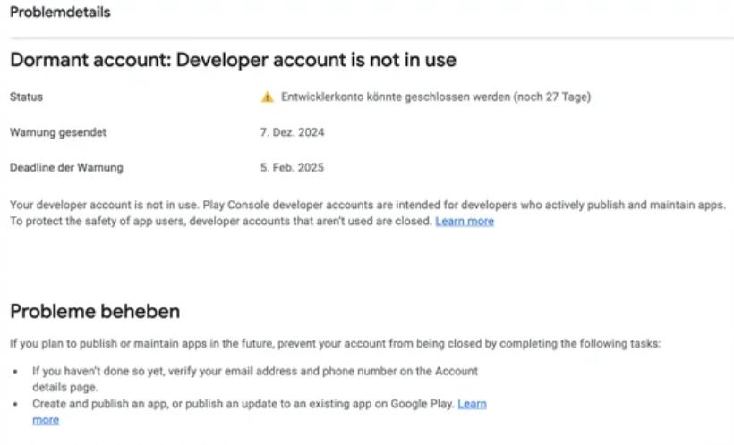The image size is (734, 445).
Task: Click the sentence starting Your developer account
Action: pos(358,205)
